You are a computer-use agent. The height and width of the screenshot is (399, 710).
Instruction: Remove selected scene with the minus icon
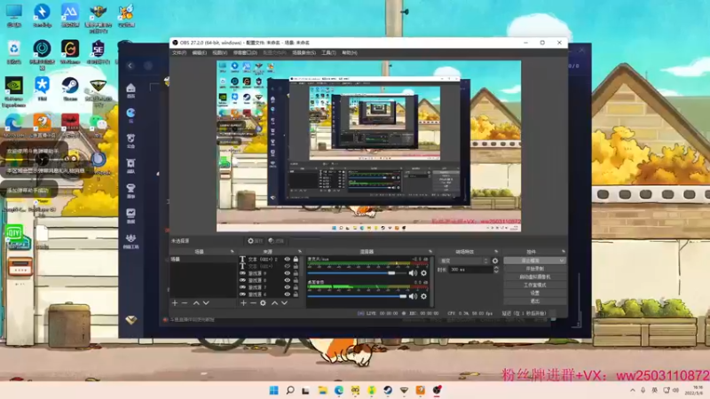click(185, 303)
